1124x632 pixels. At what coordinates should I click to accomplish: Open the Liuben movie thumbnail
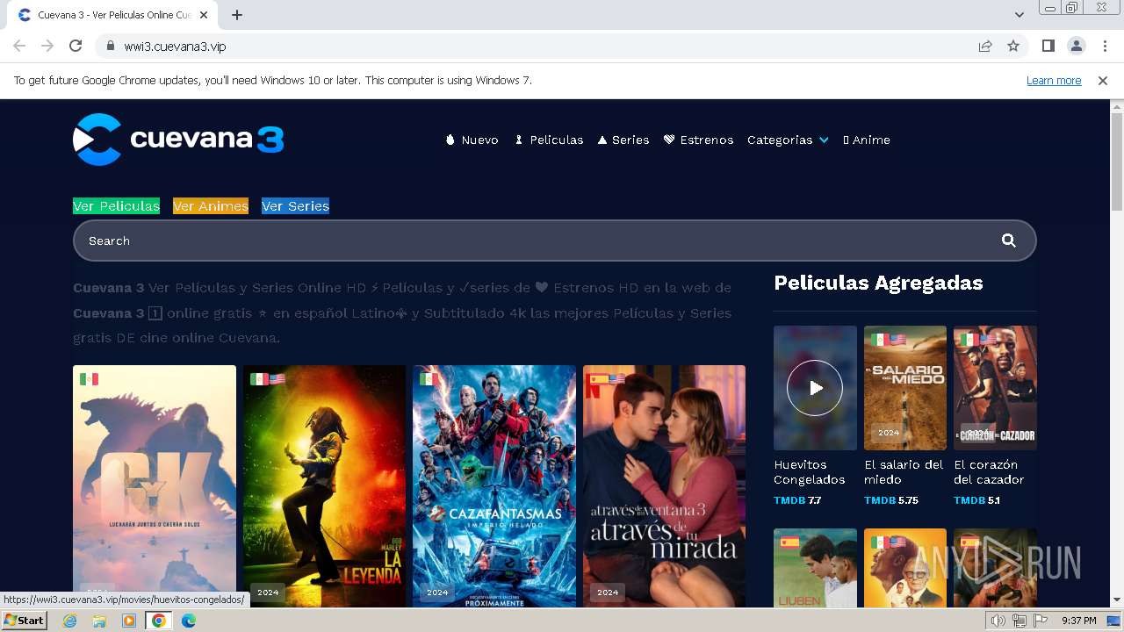coord(815,568)
